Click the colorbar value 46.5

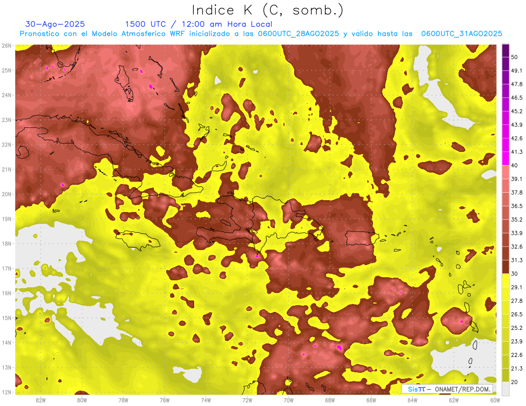pos(517,98)
